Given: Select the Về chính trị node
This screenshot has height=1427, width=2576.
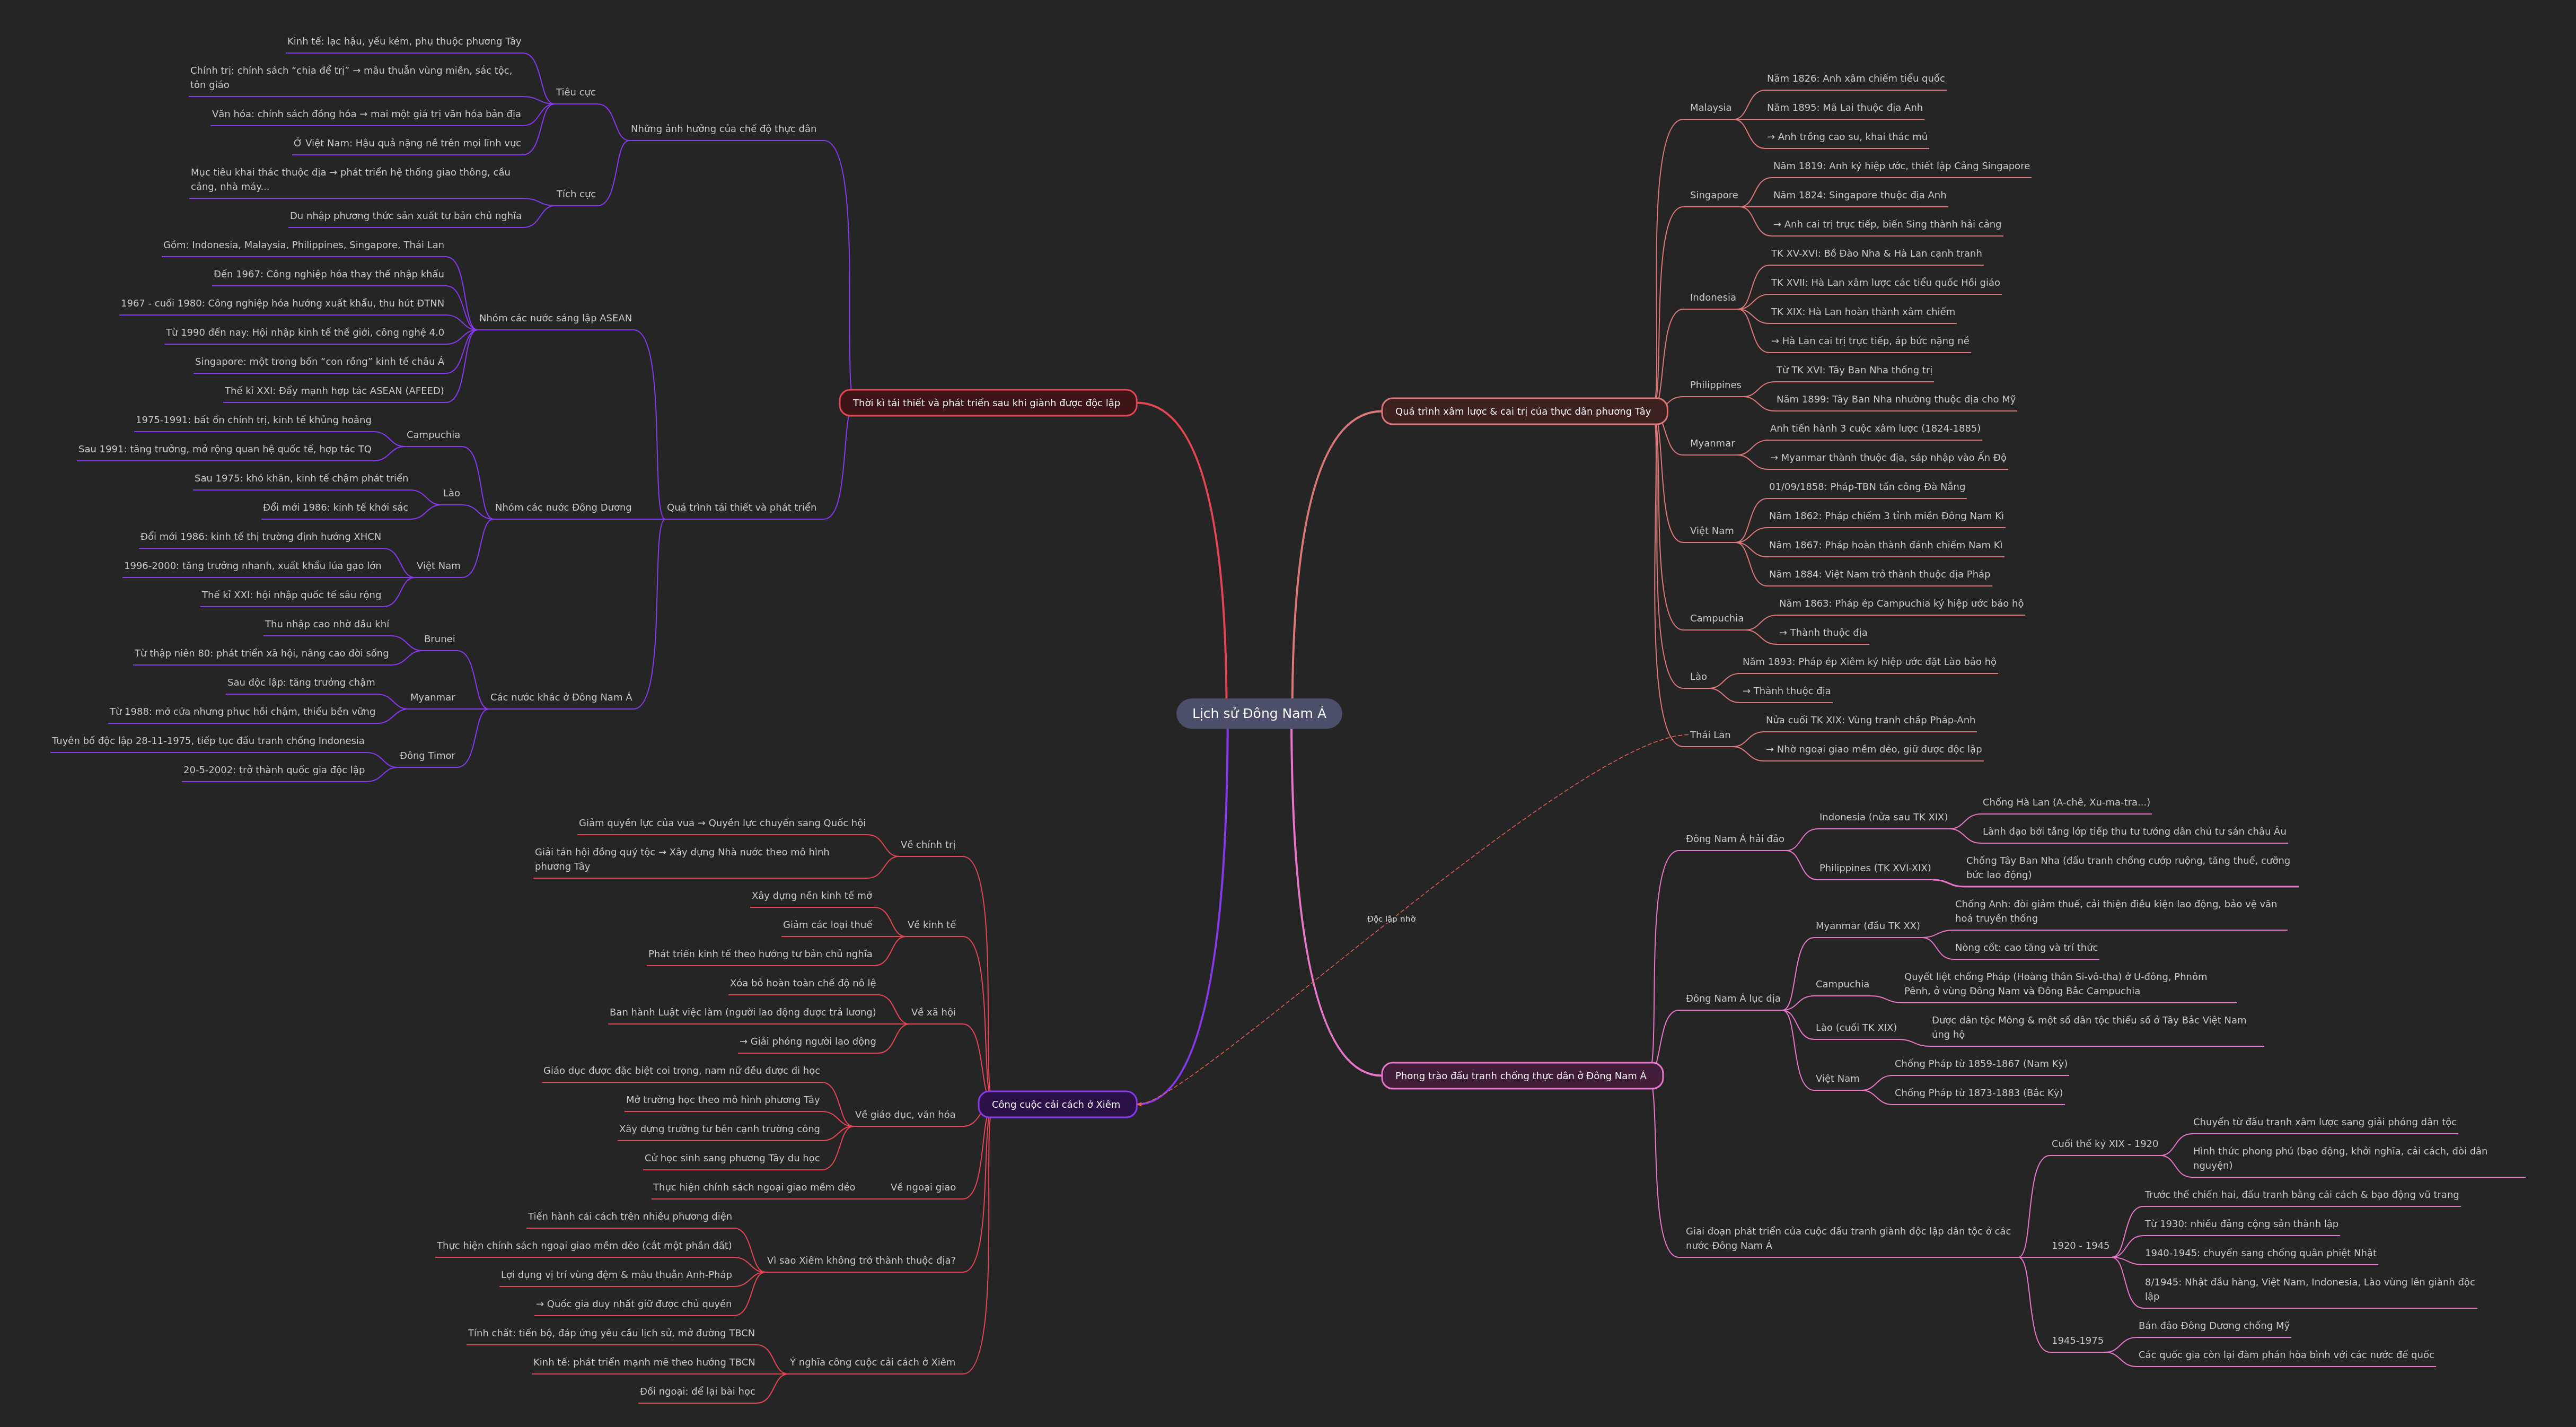Looking at the screenshot, I should point(927,845).
